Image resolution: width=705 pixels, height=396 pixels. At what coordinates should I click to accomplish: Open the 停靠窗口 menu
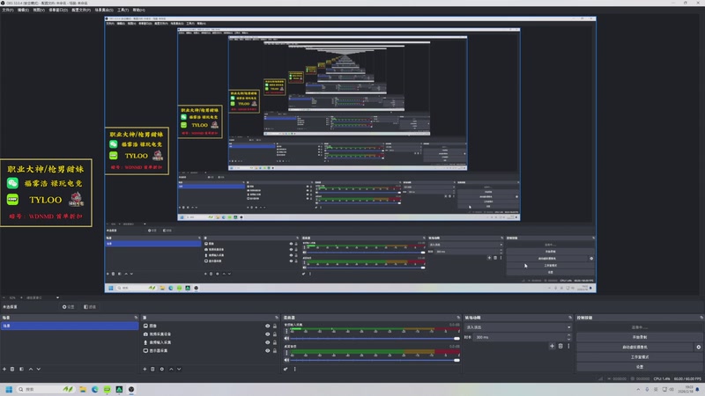tap(58, 10)
